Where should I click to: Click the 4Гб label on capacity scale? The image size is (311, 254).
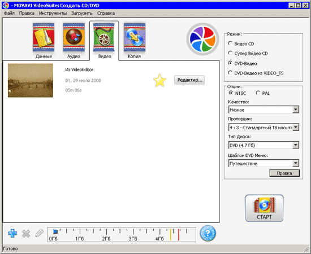point(159,239)
